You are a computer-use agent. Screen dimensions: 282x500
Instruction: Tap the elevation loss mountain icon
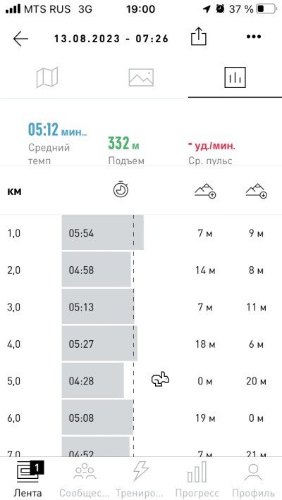pos(257,191)
